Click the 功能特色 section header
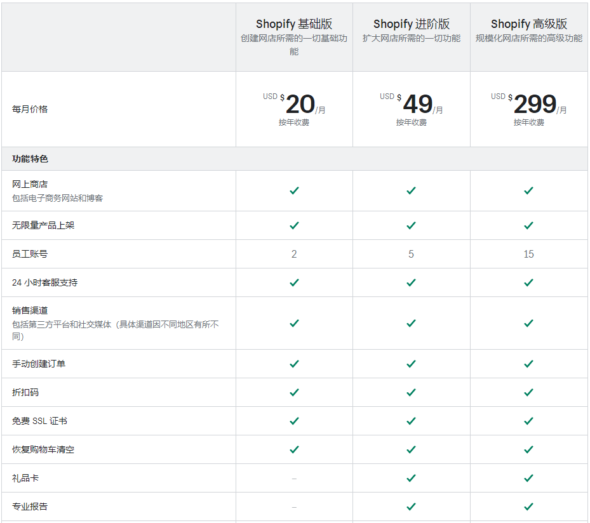The height and width of the screenshot is (523, 590). [30, 159]
